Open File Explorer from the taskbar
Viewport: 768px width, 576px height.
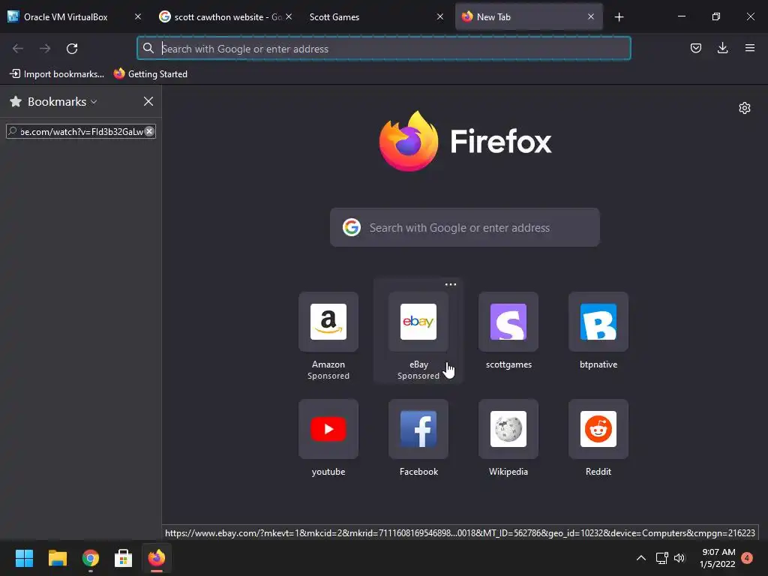[x=57, y=558]
